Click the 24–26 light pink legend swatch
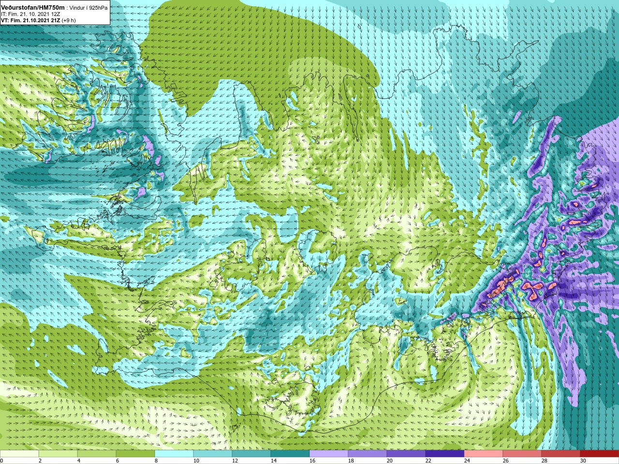The image size is (619, 464). point(484,454)
